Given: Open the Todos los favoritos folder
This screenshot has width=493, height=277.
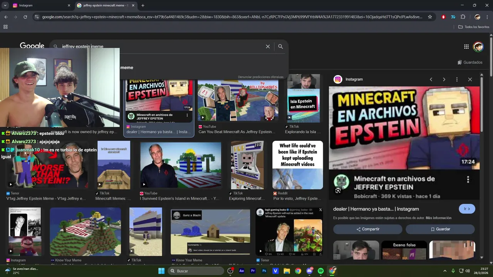Looking at the screenshot, I should click(474, 27).
